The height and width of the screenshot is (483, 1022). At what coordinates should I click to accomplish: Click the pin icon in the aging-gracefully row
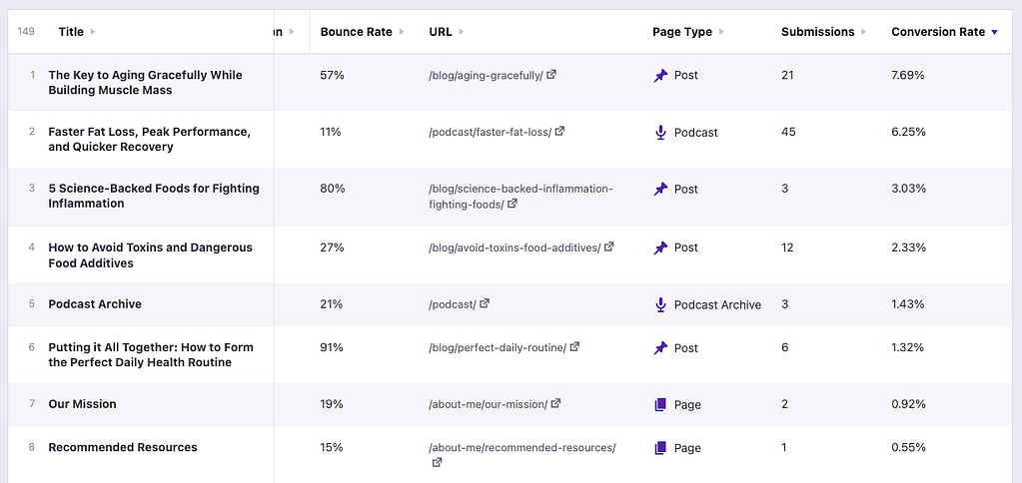click(660, 75)
